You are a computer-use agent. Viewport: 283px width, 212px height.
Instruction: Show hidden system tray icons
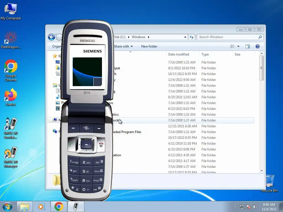[x=235, y=207]
